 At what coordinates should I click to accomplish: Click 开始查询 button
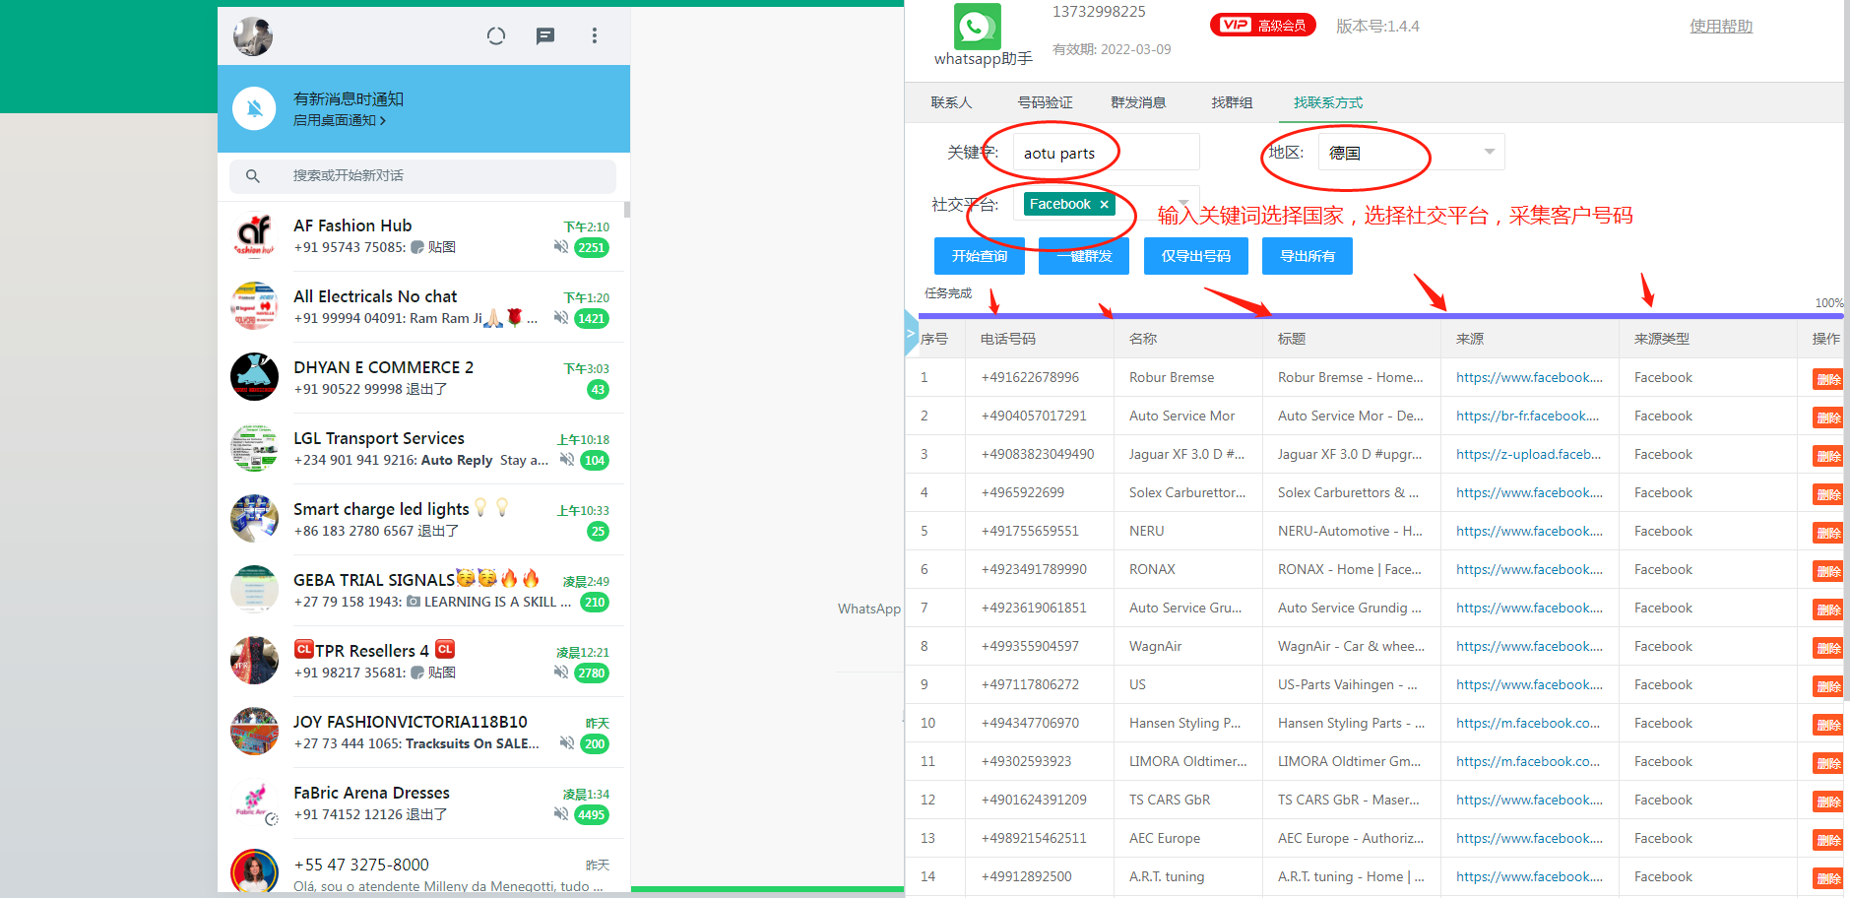(980, 256)
